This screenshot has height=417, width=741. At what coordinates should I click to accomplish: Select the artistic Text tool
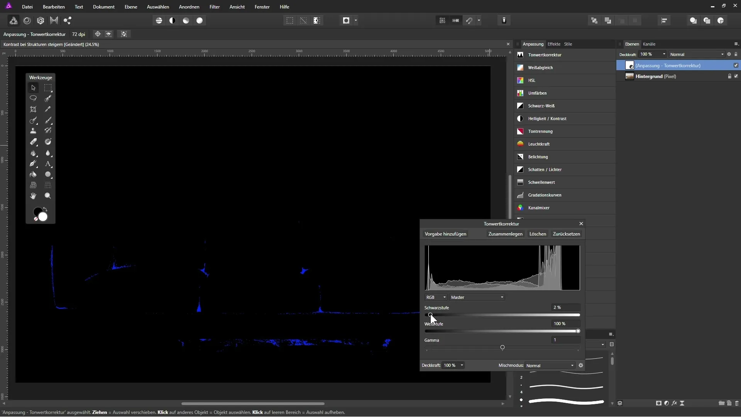coord(48,164)
